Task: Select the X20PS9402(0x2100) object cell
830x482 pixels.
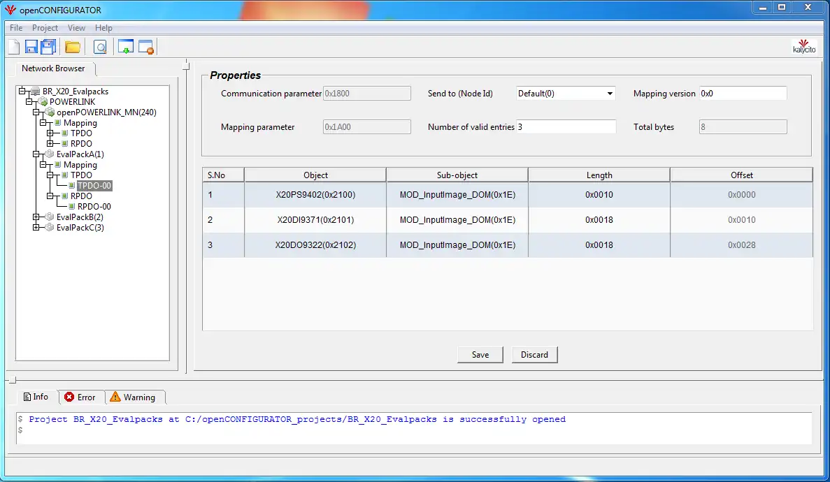Action: 315,195
